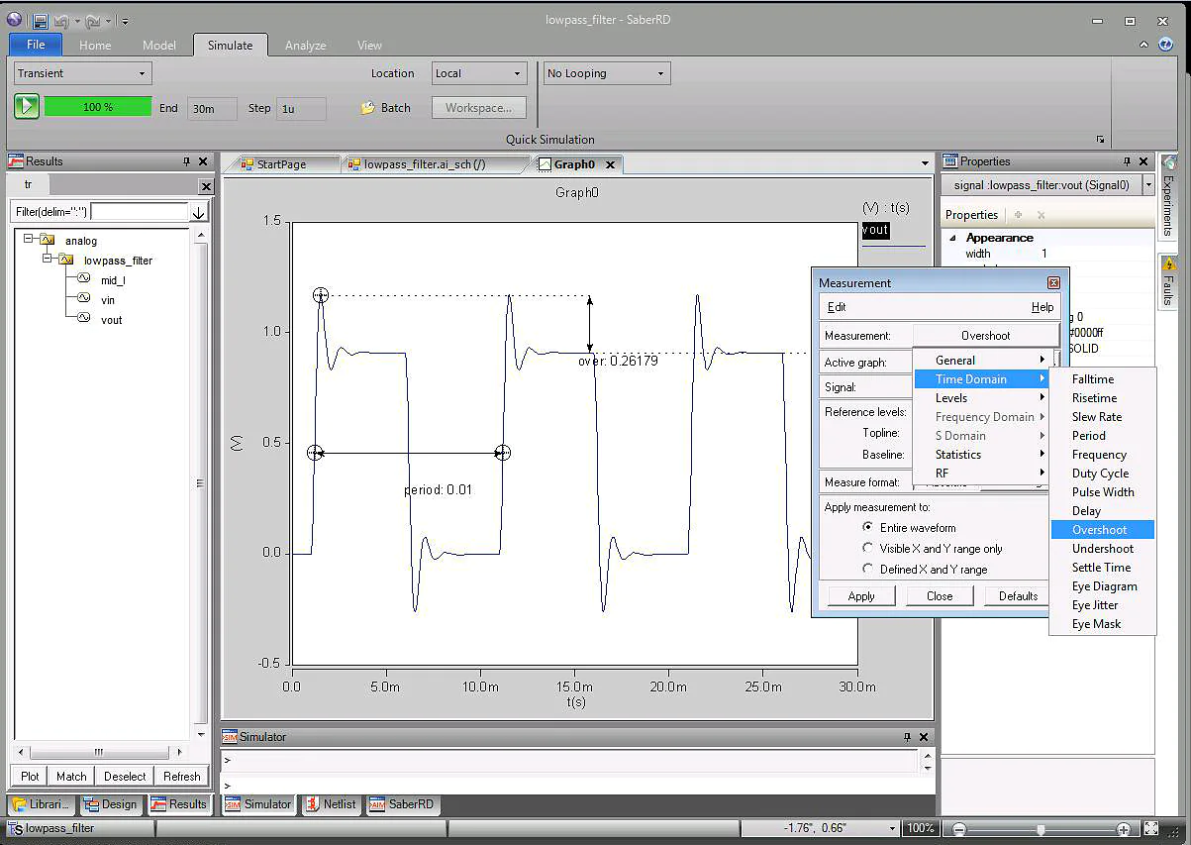Select Entire waveform radio button
This screenshot has width=1191, height=845.
coord(868,528)
